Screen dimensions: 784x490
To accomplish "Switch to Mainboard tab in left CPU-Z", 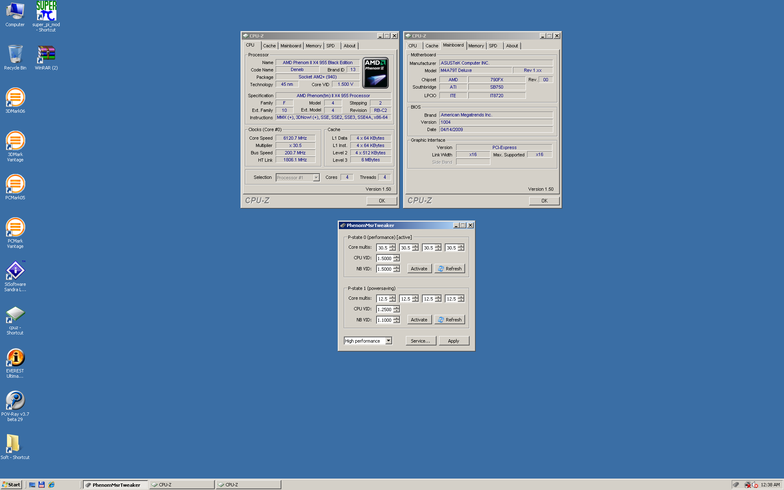I will 291,46.
